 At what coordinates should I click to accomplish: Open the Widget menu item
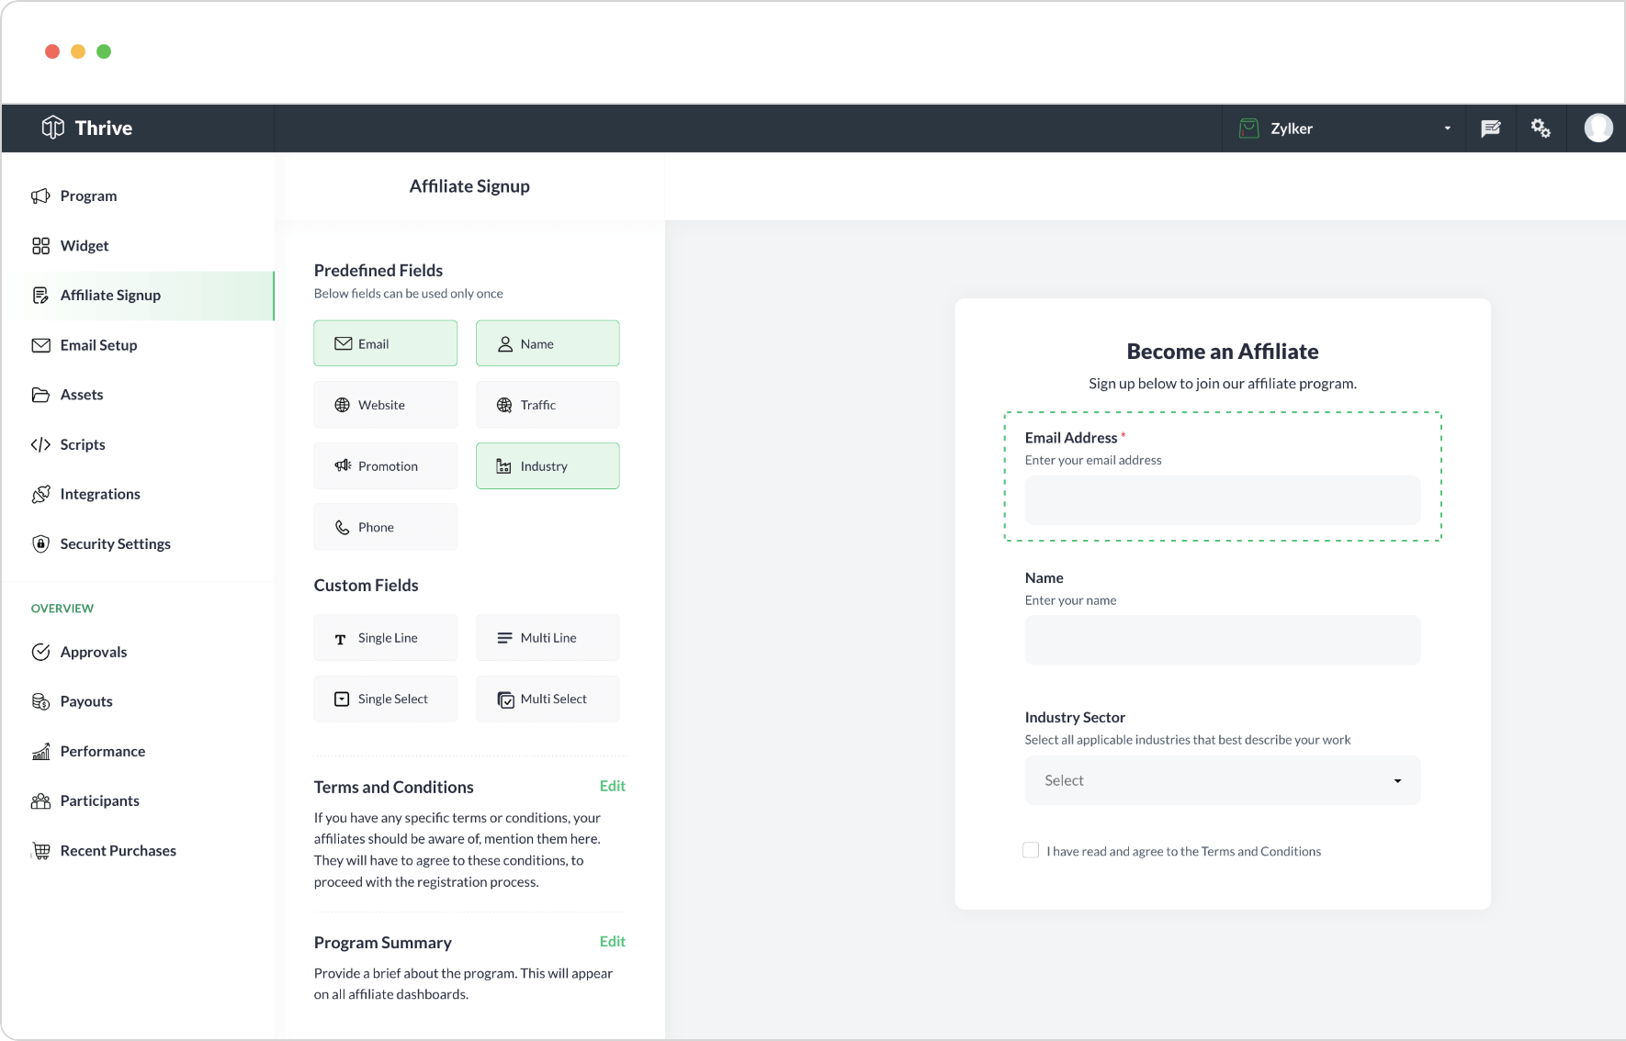(138, 245)
